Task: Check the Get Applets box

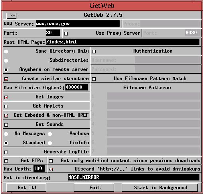Action: pyautogui.click(x=6, y=106)
